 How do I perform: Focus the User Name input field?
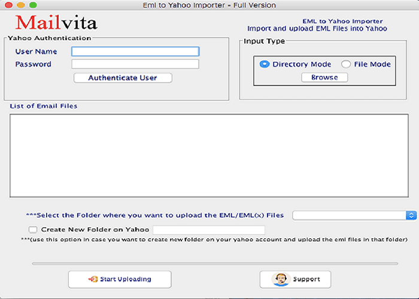pyautogui.click(x=135, y=51)
